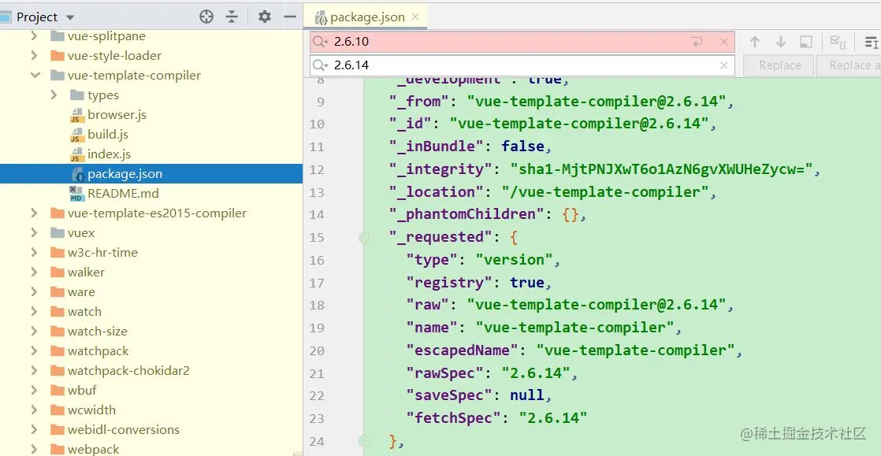Click line number 18 in the gutter
881x456 pixels.
317,305
